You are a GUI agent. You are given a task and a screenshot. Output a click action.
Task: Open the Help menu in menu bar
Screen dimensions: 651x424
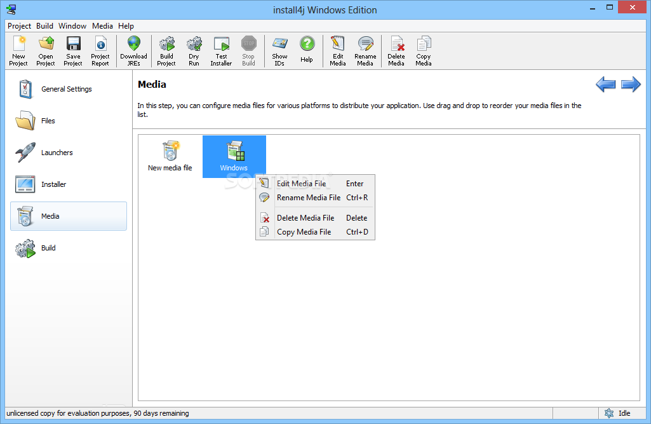click(126, 26)
